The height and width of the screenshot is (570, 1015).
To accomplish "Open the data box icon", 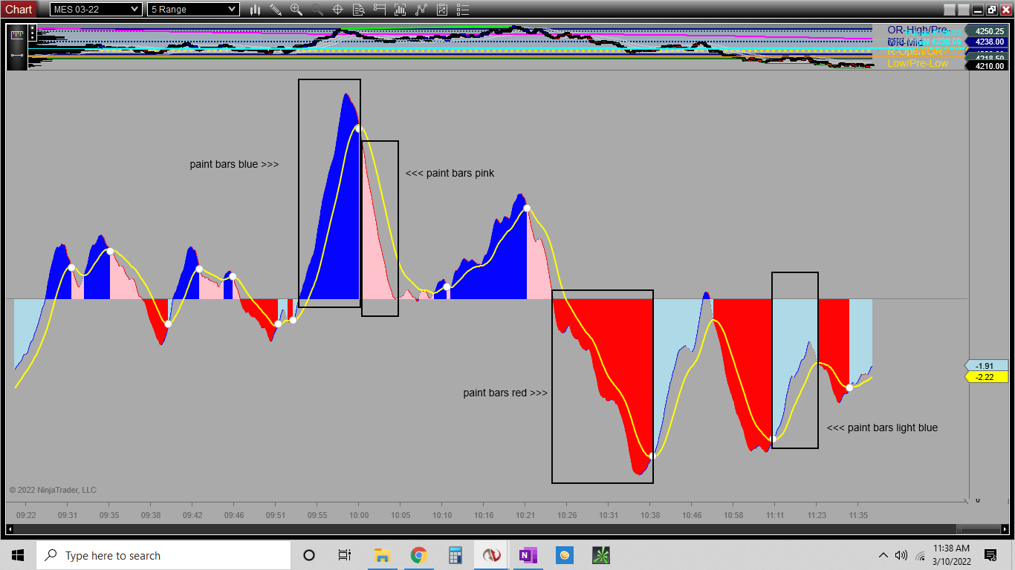I will pos(358,10).
